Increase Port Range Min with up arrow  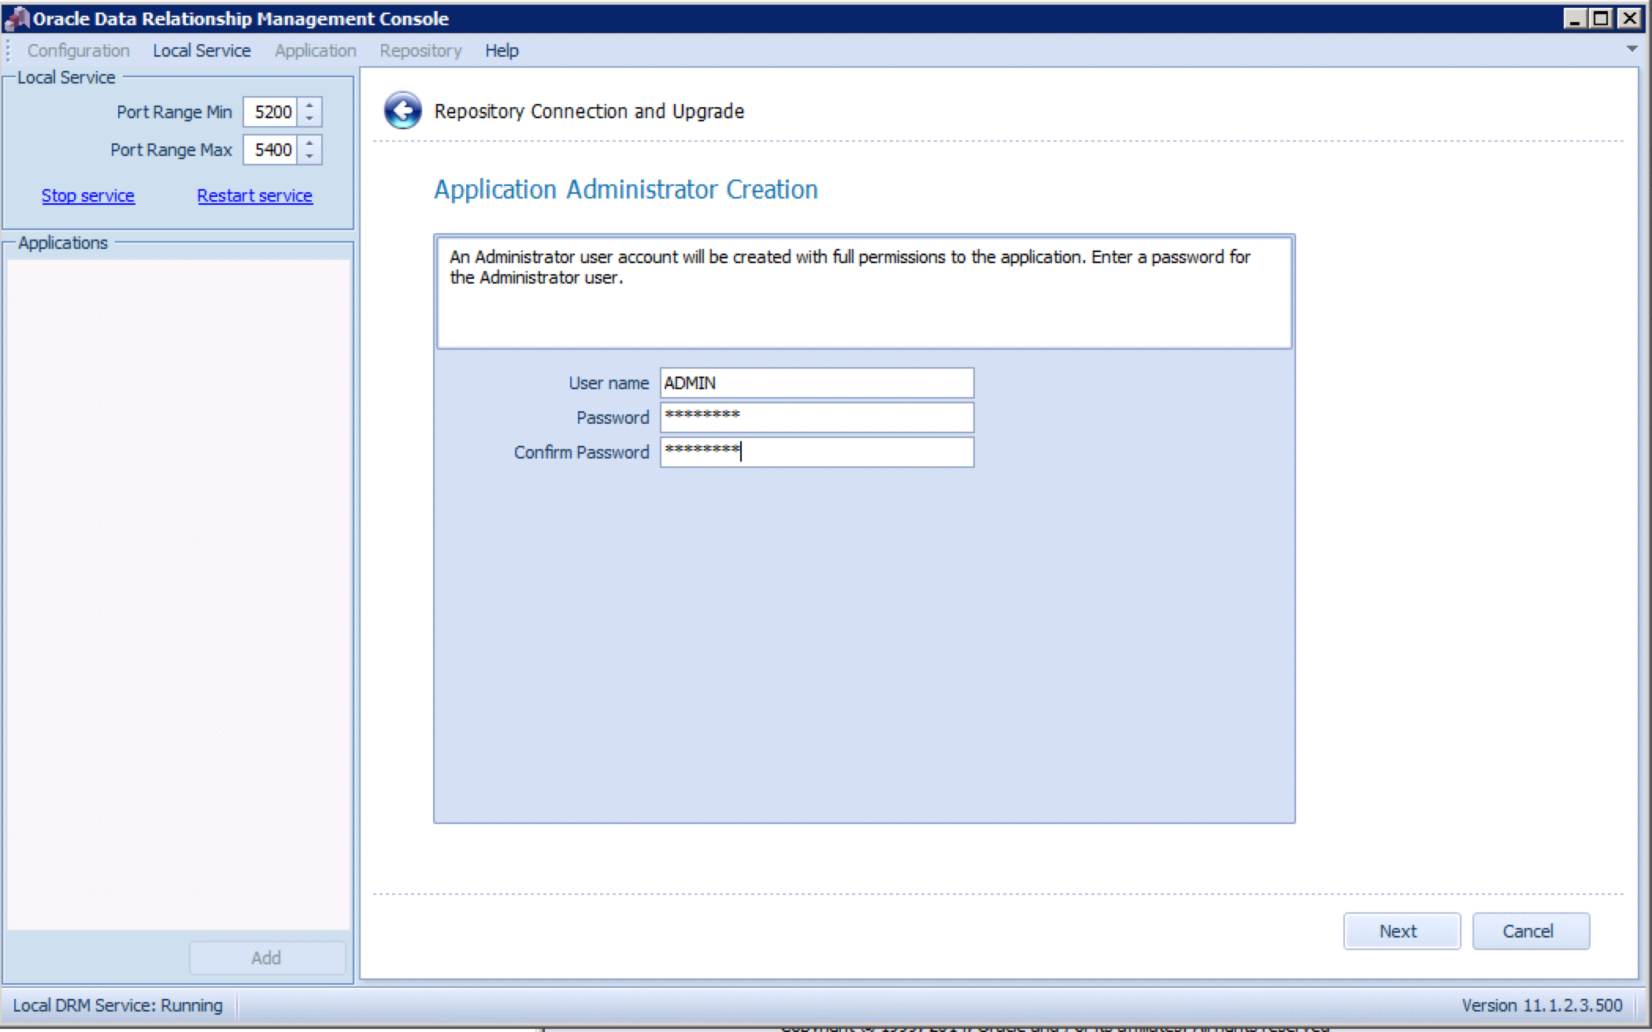(x=309, y=105)
